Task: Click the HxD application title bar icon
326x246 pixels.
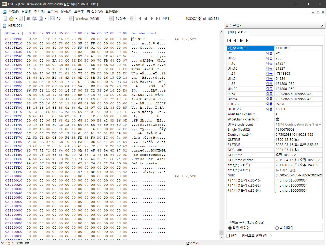Action: (4, 4)
